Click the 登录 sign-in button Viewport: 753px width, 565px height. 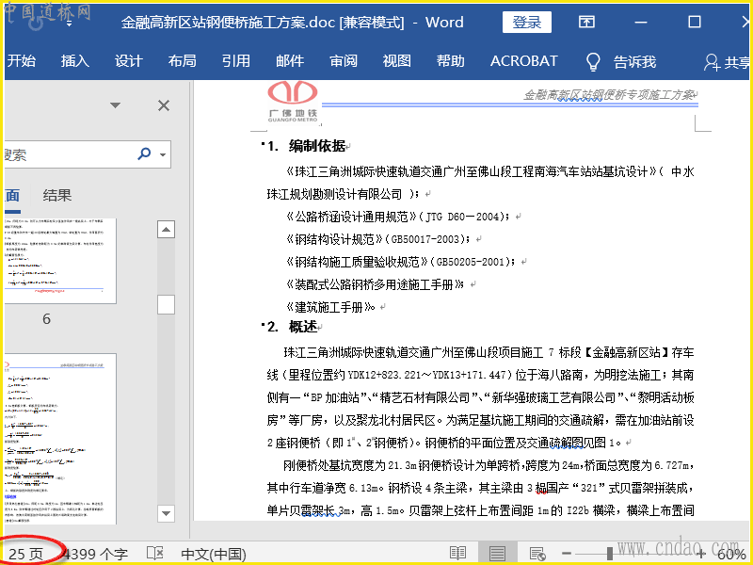coord(526,22)
